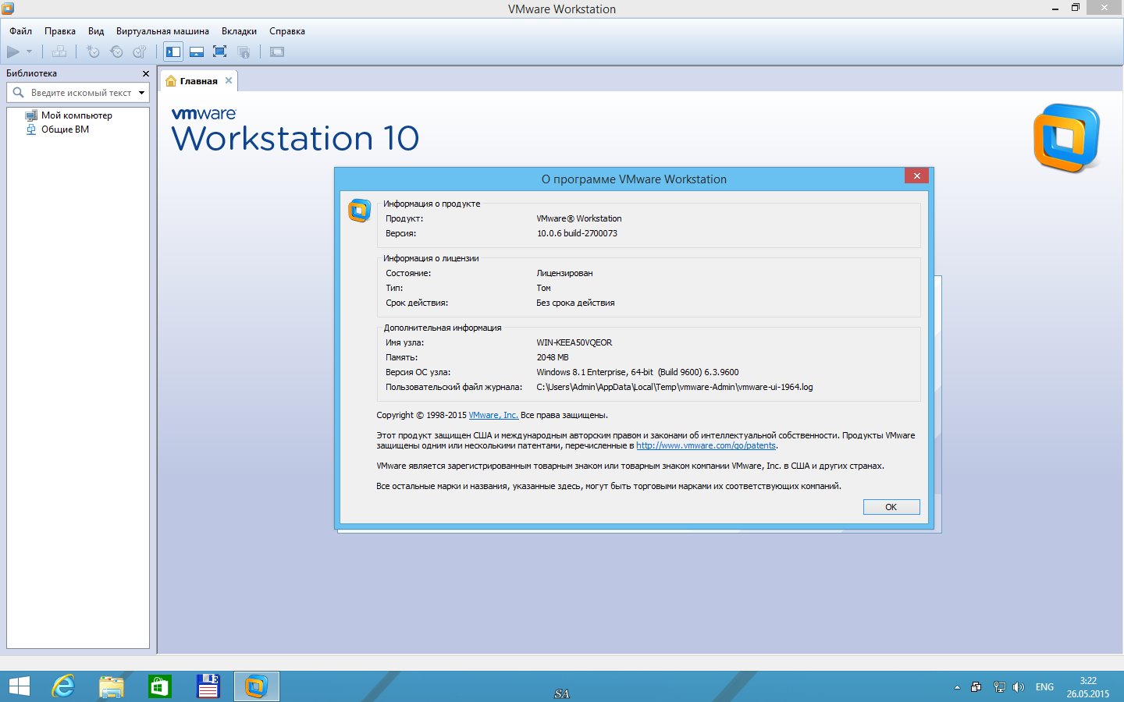
Task: Click the VMware icon in About dialog
Action: pos(359,211)
